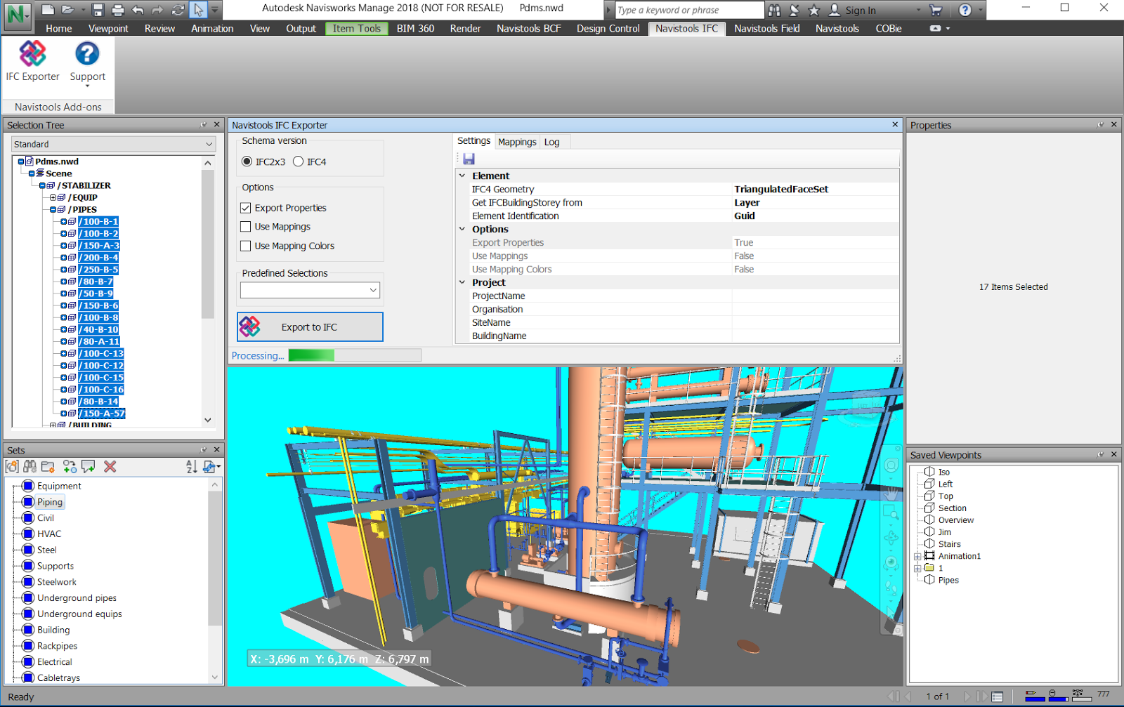Click Save Search icon in Sets toolbar
Viewport: 1124px width, 707px height.
(30, 467)
